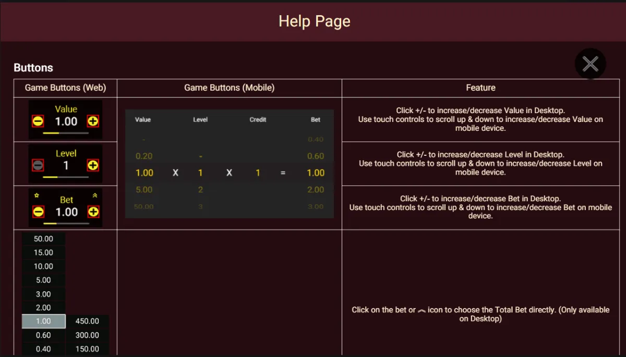Select 3.00 in the bet list
The width and height of the screenshot is (626, 357).
(x=43, y=294)
